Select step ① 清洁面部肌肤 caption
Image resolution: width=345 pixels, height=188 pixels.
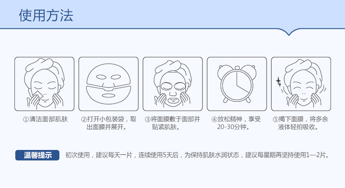45,119
